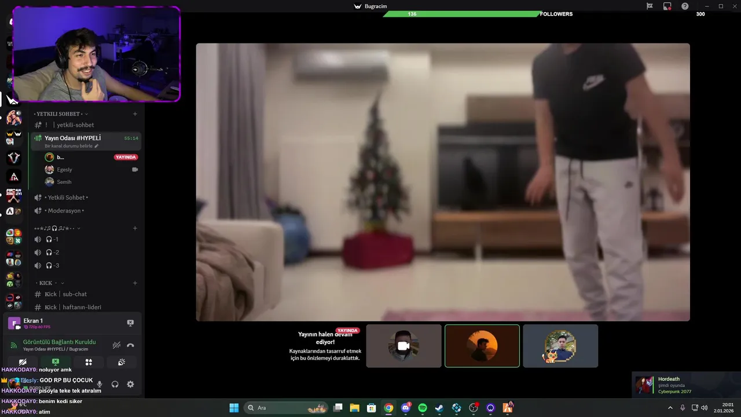Open File Explorer from taskbar
Screen dimensions: 741x417
point(355,408)
